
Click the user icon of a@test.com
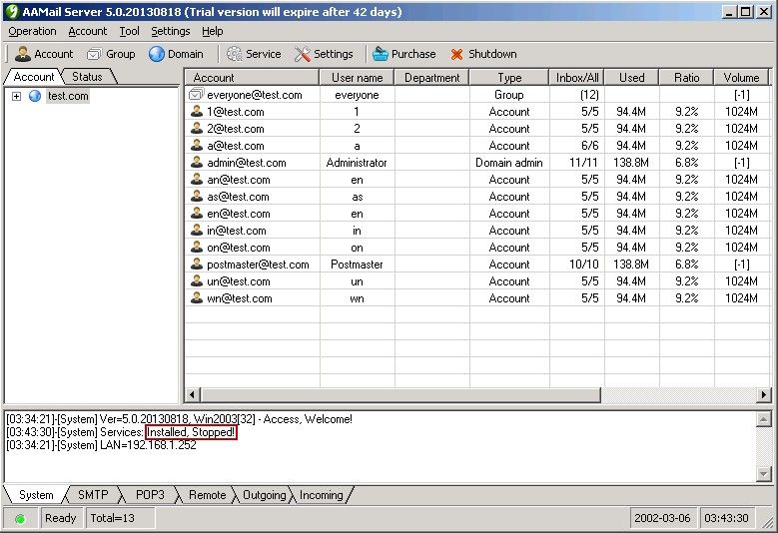[x=197, y=146]
